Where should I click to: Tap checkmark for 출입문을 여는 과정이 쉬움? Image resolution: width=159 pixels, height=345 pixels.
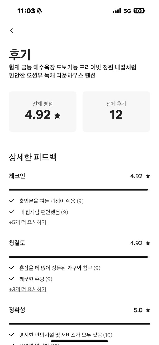pyautogui.click(x=12, y=201)
